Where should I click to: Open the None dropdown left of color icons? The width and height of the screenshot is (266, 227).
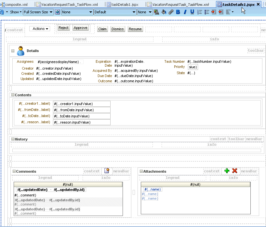[x=145, y=12]
